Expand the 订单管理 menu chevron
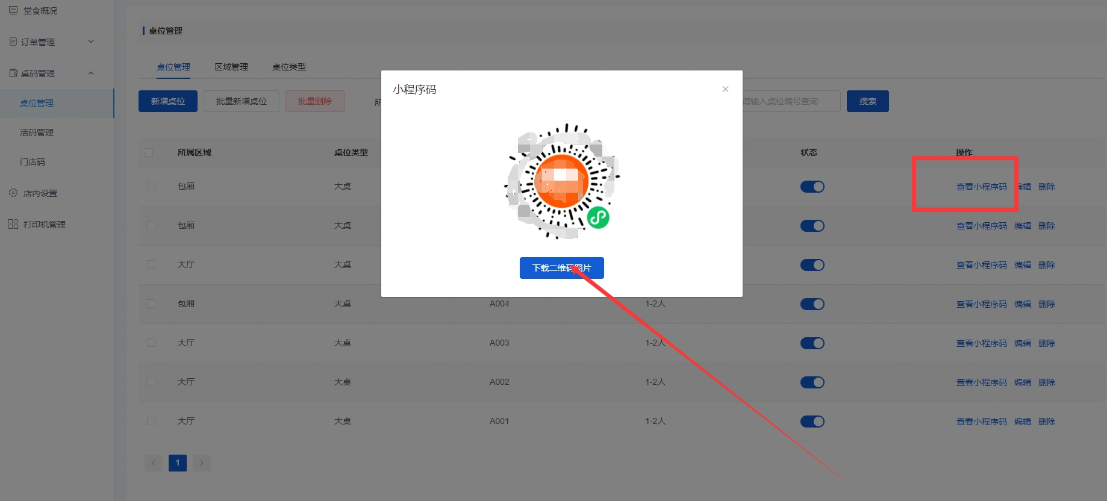This screenshot has width=1107, height=501. pyautogui.click(x=91, y=42)
